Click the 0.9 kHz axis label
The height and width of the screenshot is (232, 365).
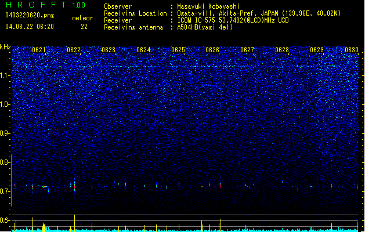(5, 133)
